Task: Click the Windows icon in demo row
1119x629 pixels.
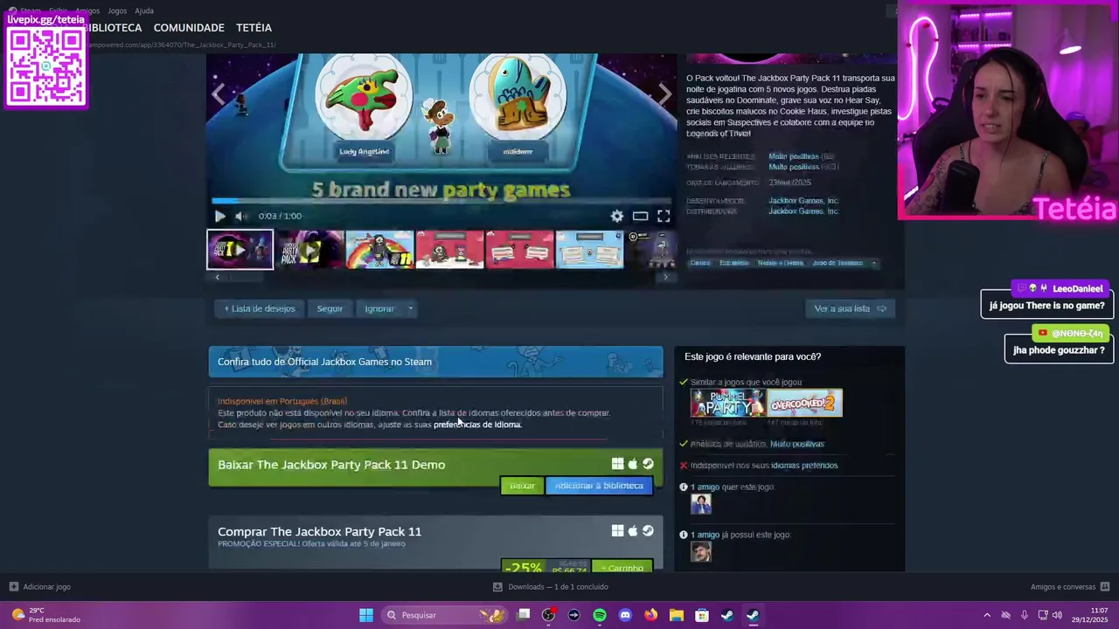Action: point(618,464)
